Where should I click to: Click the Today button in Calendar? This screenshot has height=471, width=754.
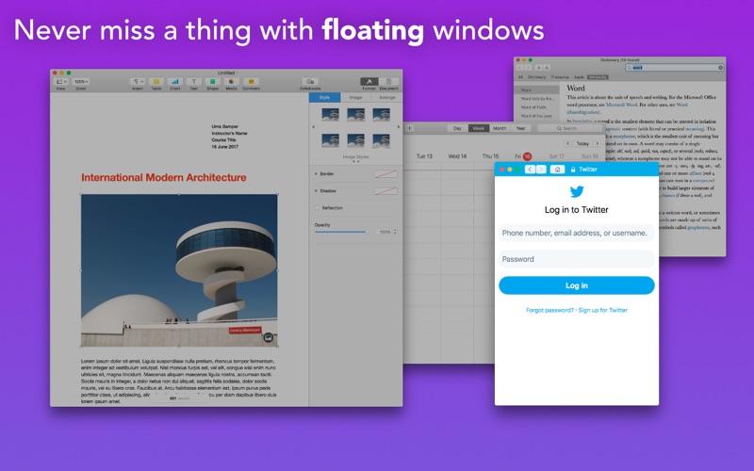(x=582, y=144)
